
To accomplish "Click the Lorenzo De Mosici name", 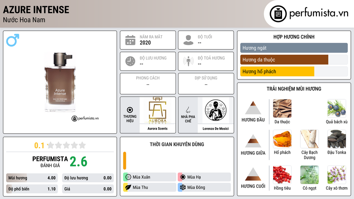I will coord(216,129).
